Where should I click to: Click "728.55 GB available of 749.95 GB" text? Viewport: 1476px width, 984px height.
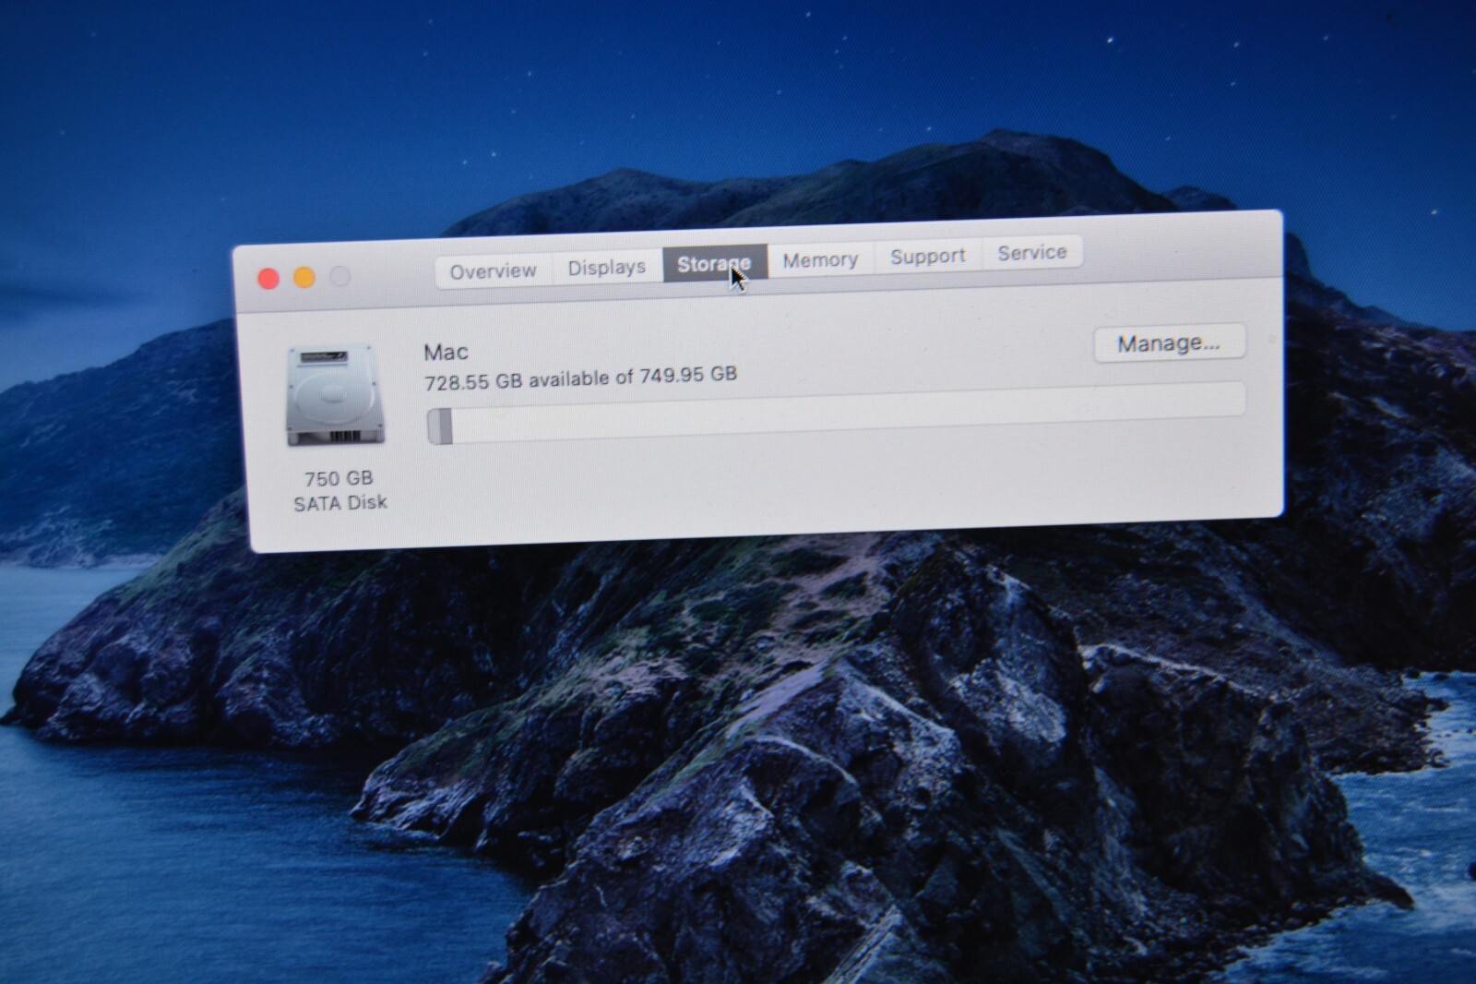(580, 378)
